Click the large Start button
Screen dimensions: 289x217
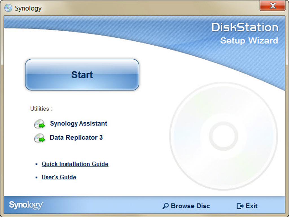tap(82, 75)
